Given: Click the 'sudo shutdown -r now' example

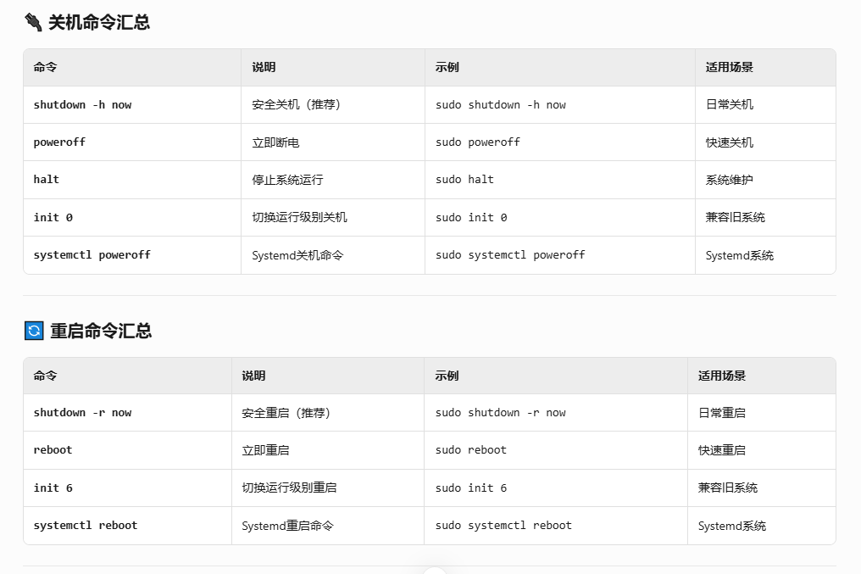Looking at the screenshot, I should point(501,413).
